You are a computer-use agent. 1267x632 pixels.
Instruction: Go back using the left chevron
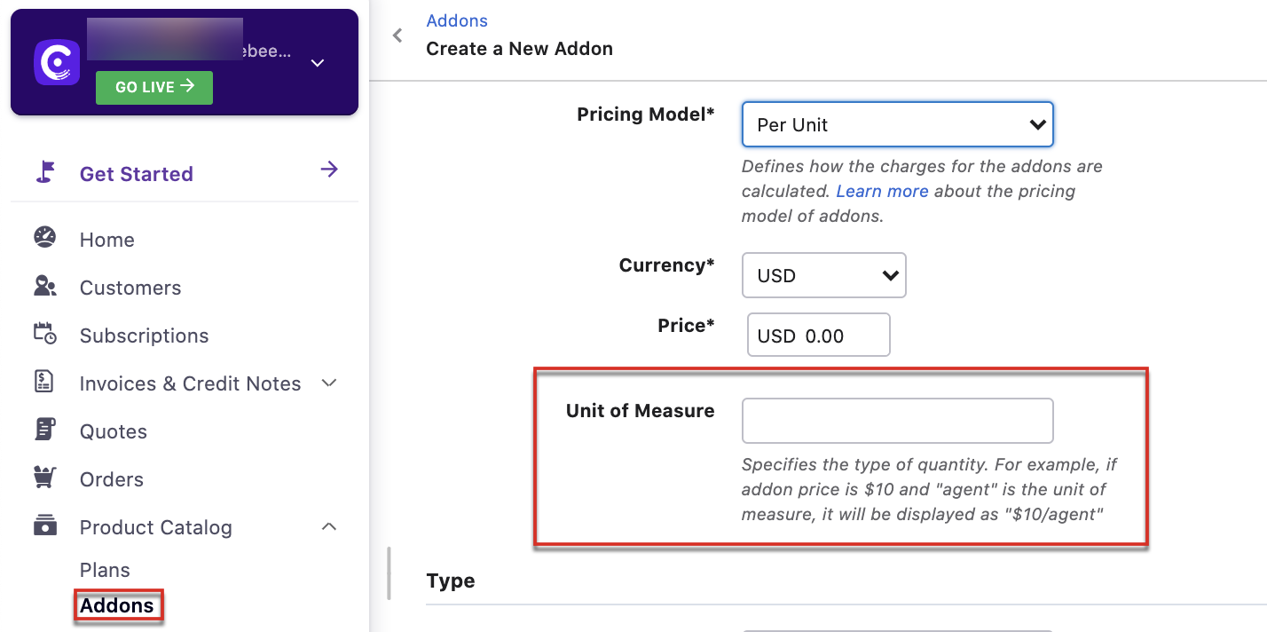click(397, 36)
